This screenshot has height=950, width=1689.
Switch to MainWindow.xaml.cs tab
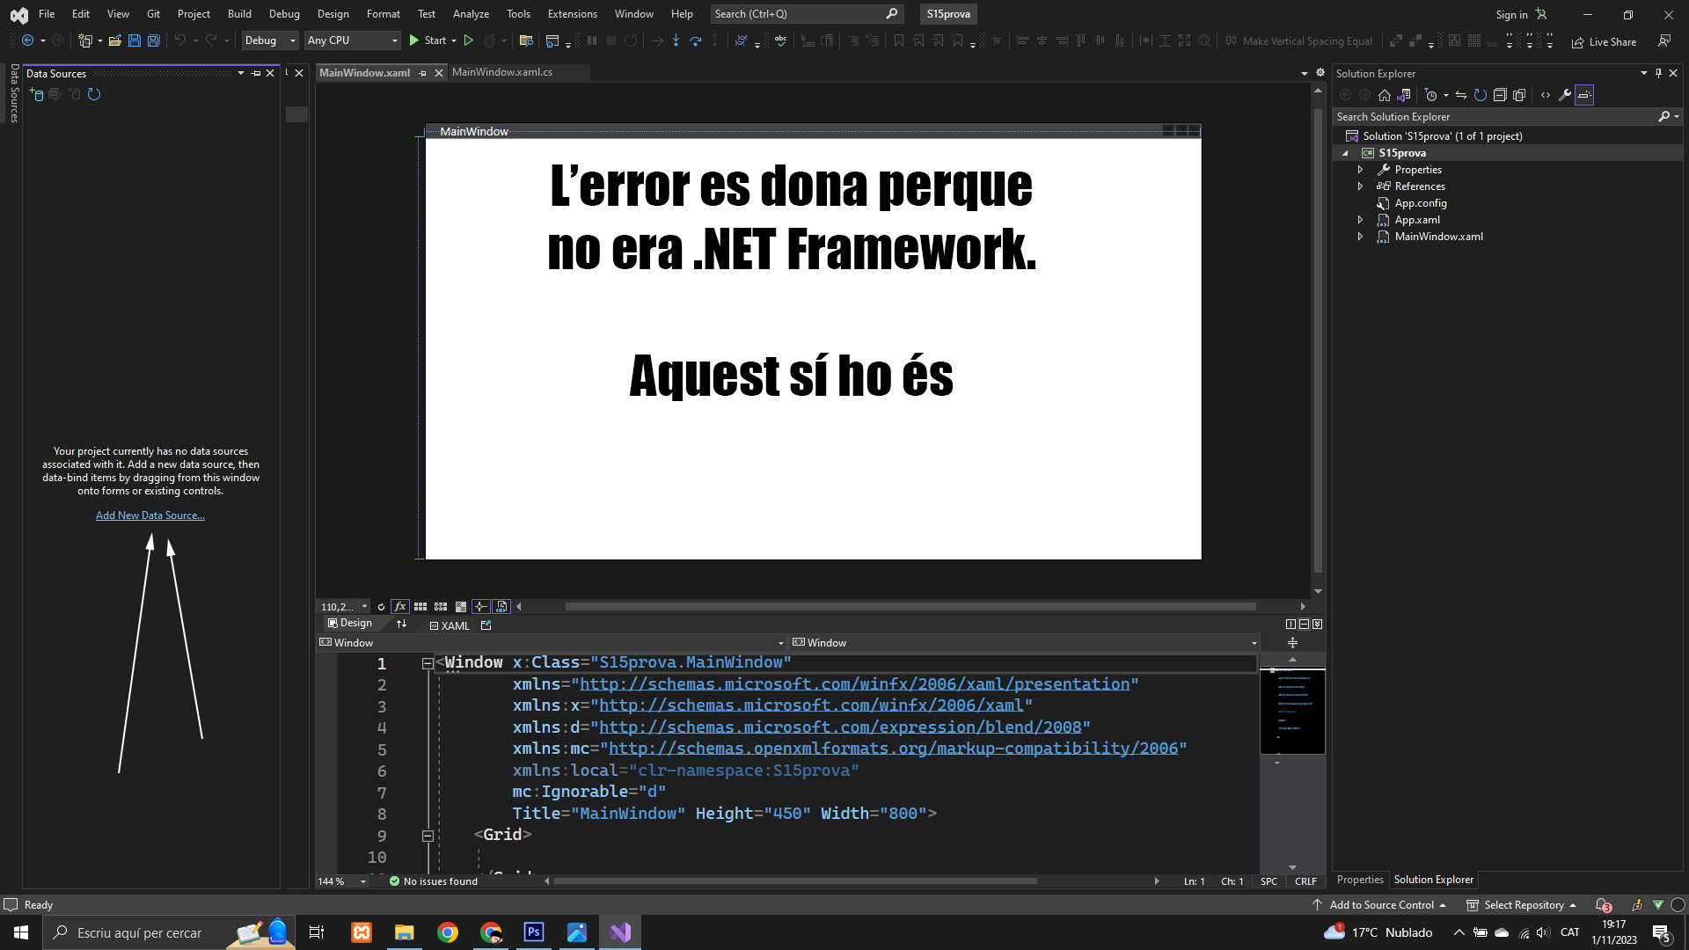(x=501, y=72)
